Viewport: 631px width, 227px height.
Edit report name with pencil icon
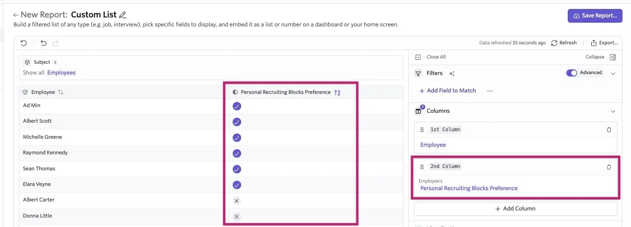point(123,15)
